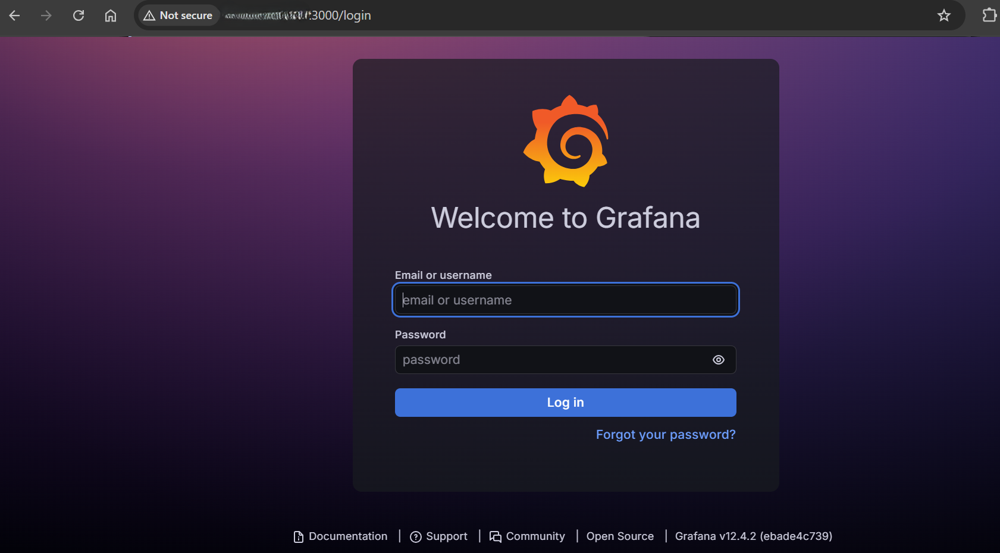Click the bookmark star icon
Screen dimensions: 1000x553
point(944,15)
